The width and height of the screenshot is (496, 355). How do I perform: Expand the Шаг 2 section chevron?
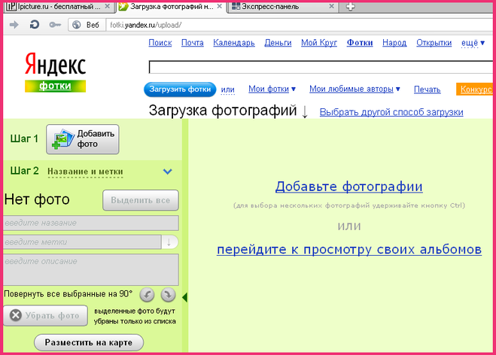(x=168, y=171)
